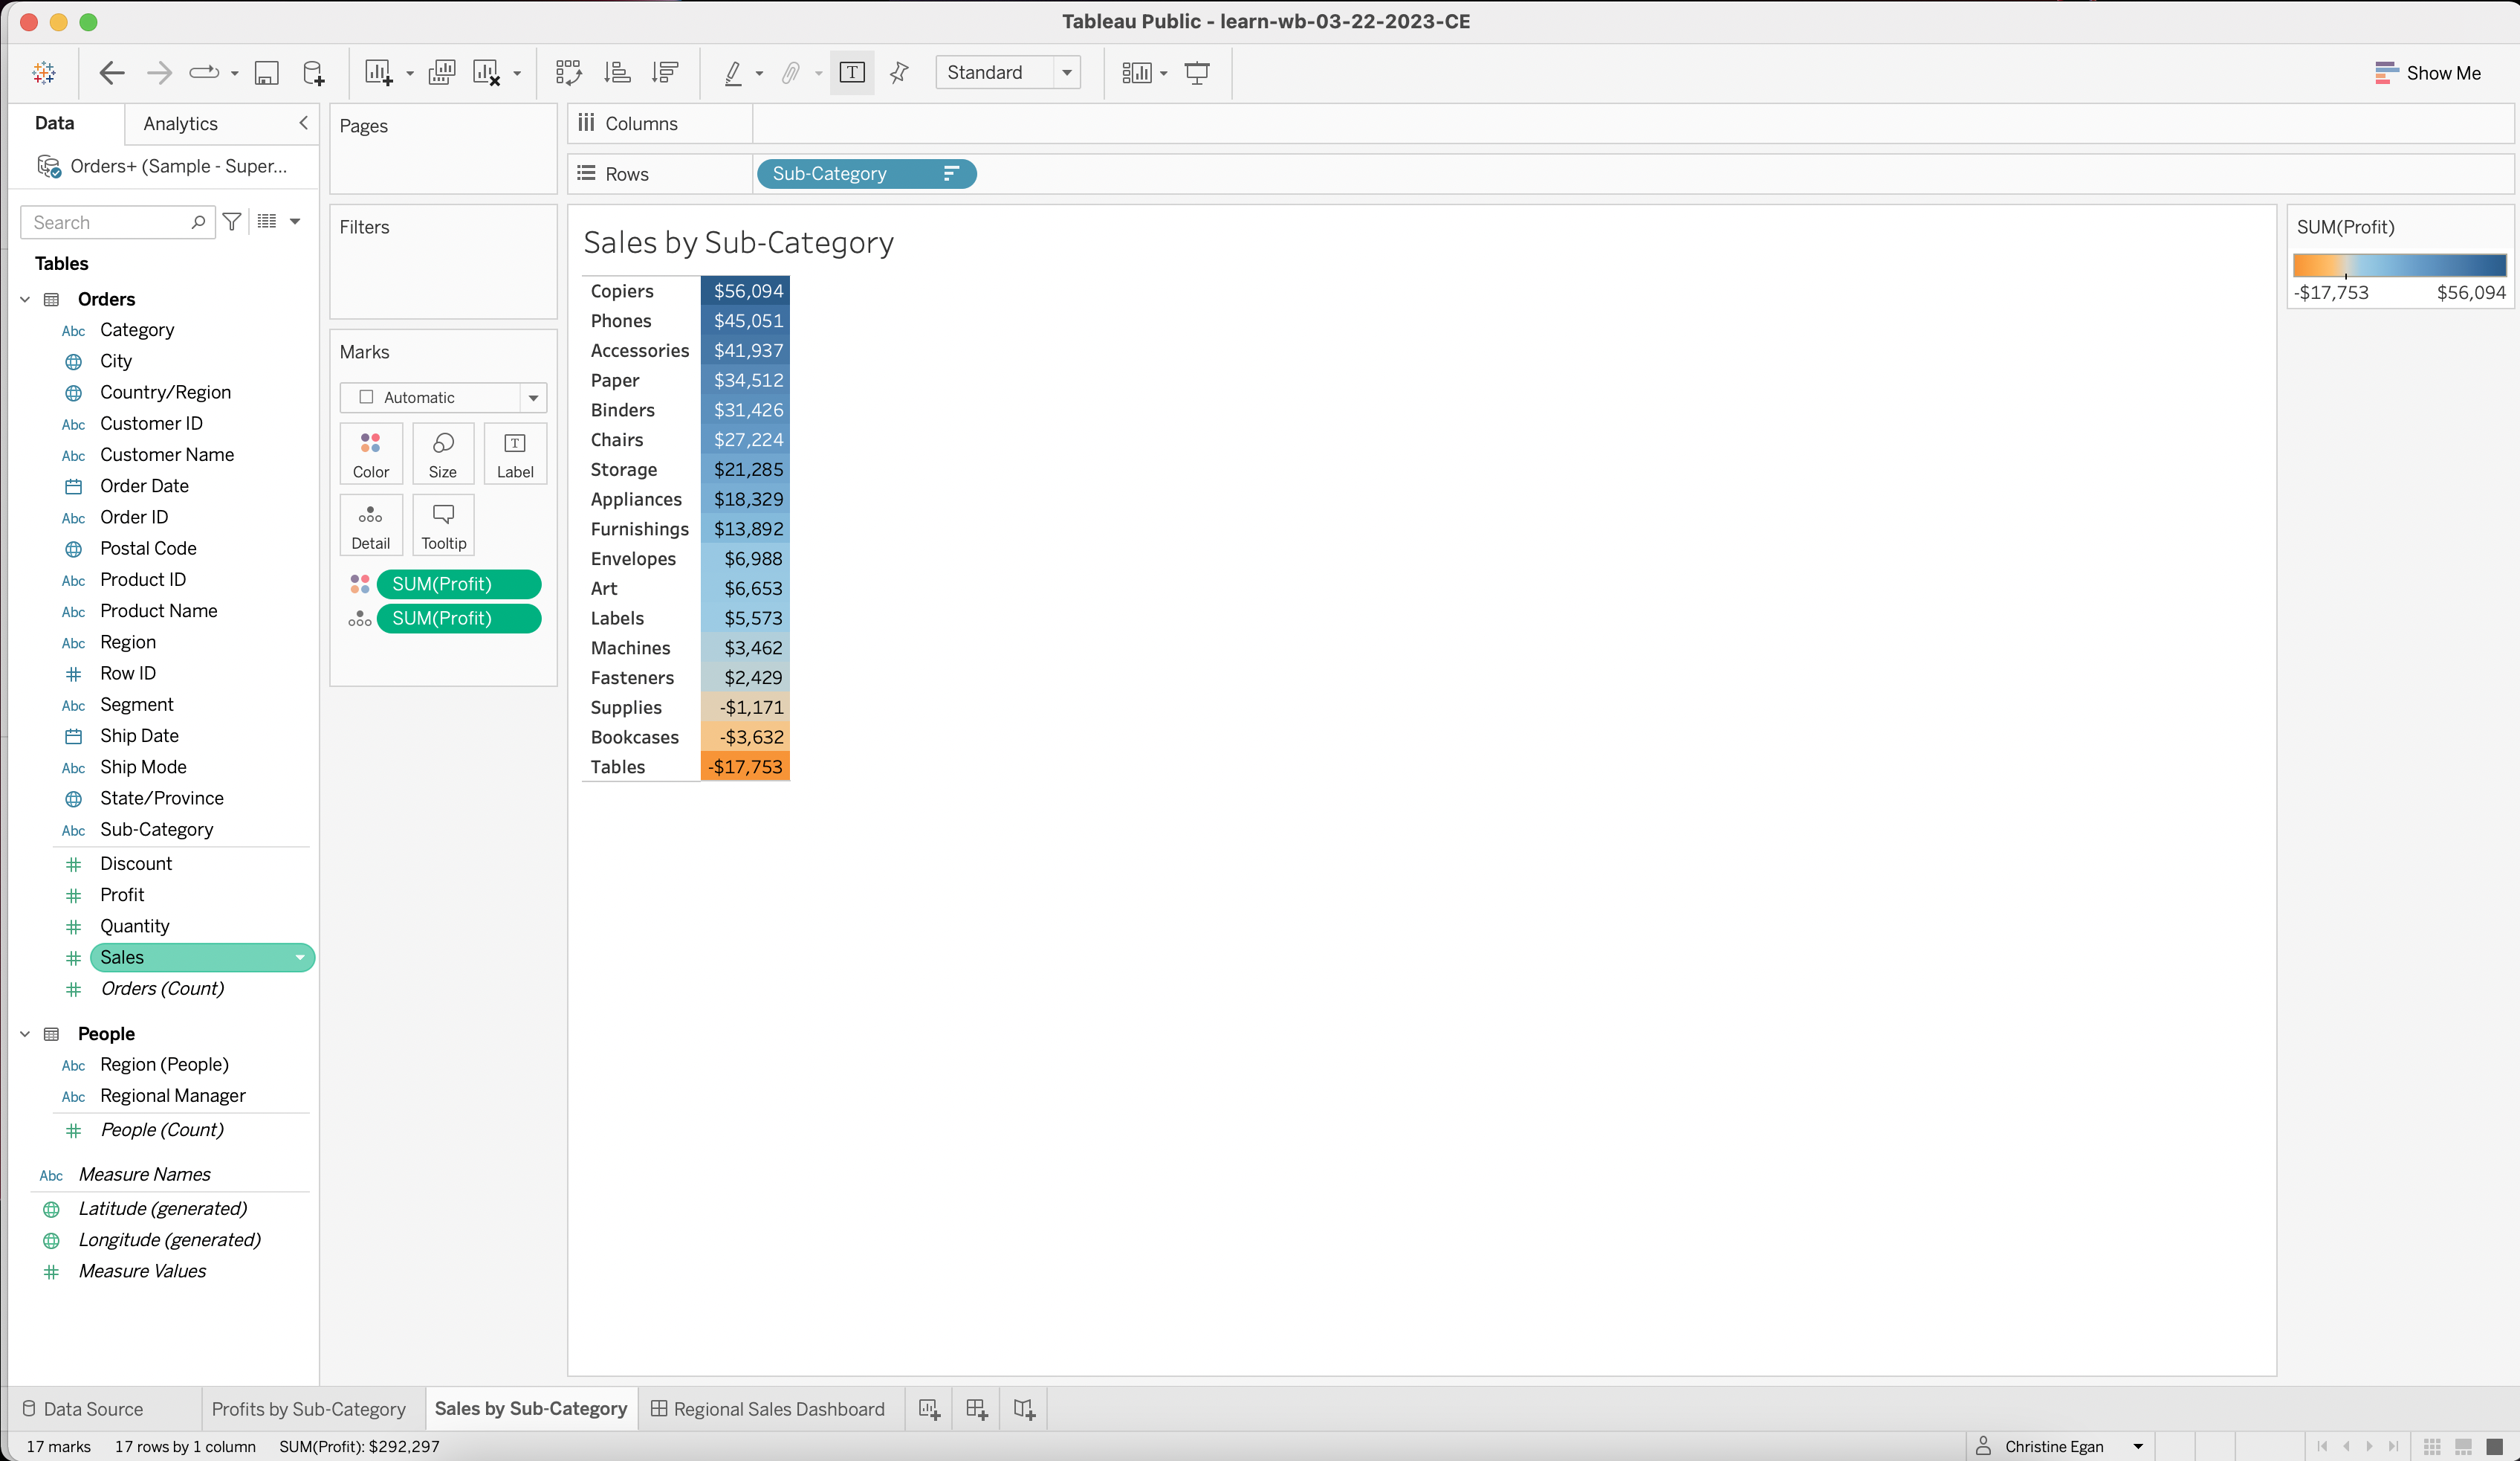
Task: Switch to show filmstrip icon
Action: coord(2463,1447)
